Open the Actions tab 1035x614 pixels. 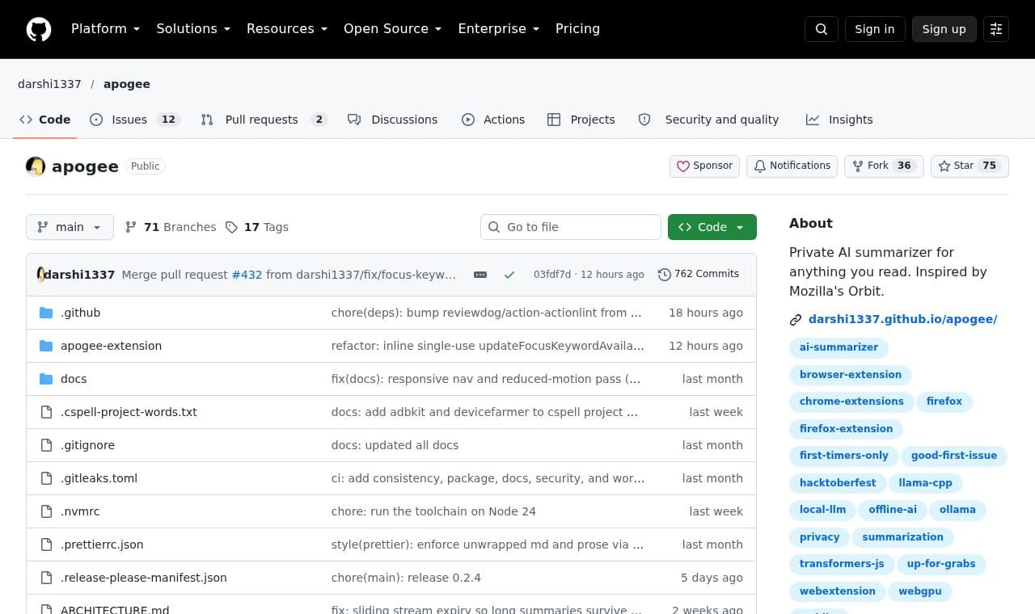click(493, 120)
